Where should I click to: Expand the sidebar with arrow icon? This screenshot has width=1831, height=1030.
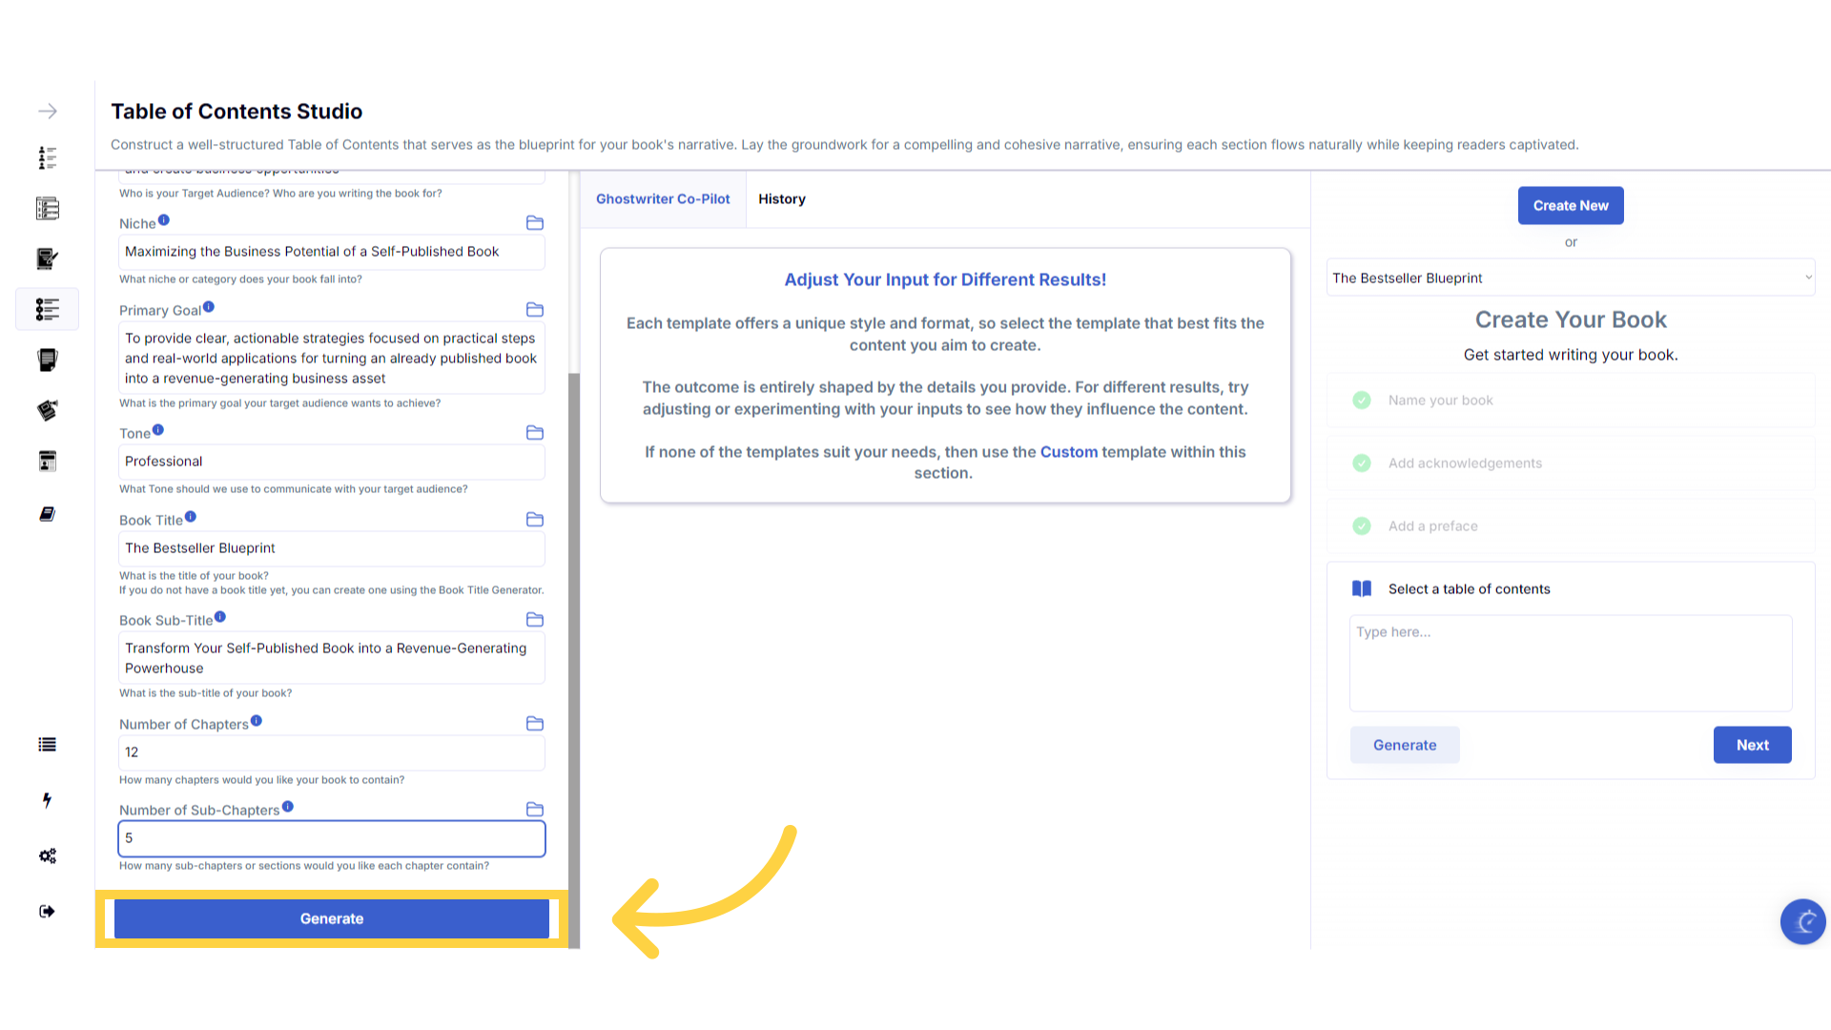(48, 112)
